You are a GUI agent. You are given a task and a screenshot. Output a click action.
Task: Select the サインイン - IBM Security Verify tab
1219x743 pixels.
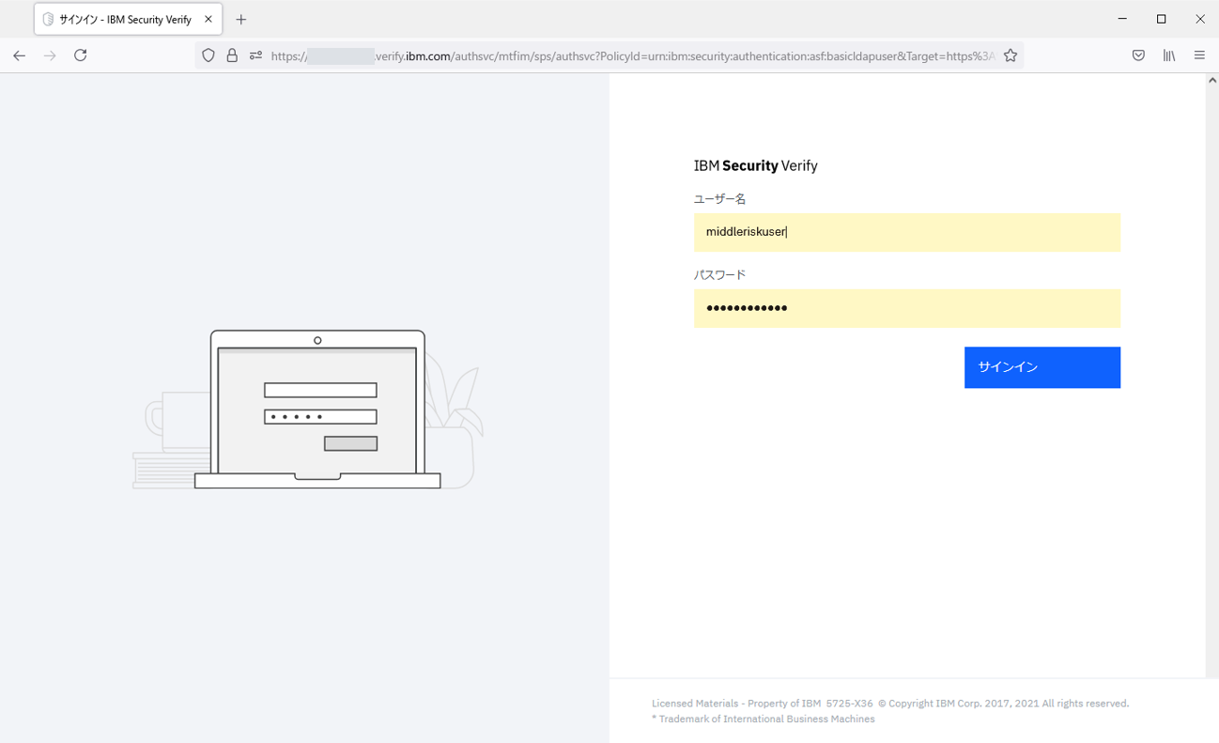tap(128, 19)
